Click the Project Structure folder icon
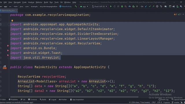Viewport: 185px width, 104px height. point(166,6)
